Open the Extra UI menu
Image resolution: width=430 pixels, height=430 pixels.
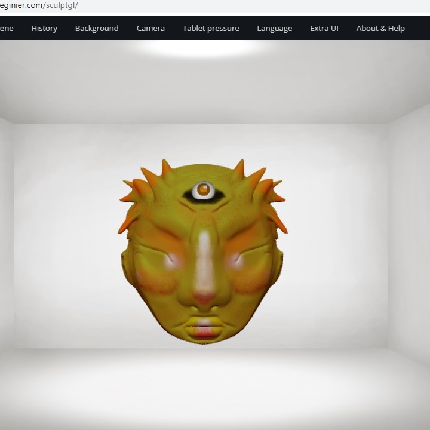[x=324, y=29]
